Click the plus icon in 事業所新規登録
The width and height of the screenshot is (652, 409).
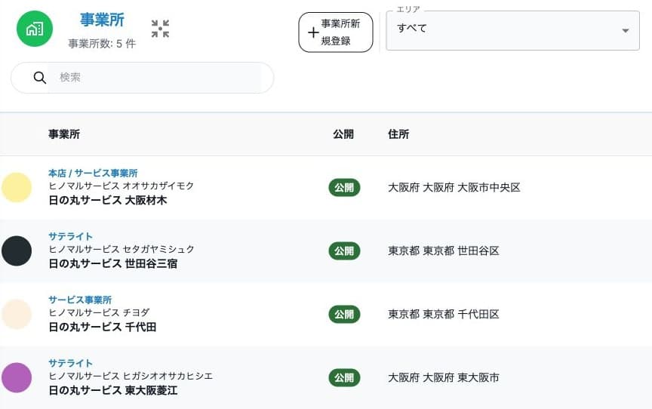click(313, 32)
